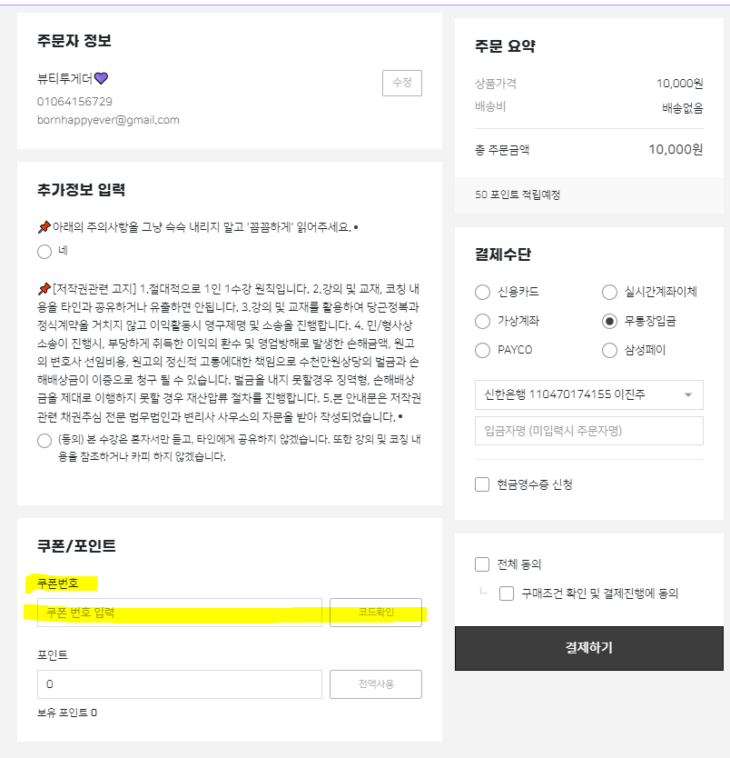Click the 포인트 input field

(x=180, y=684)
